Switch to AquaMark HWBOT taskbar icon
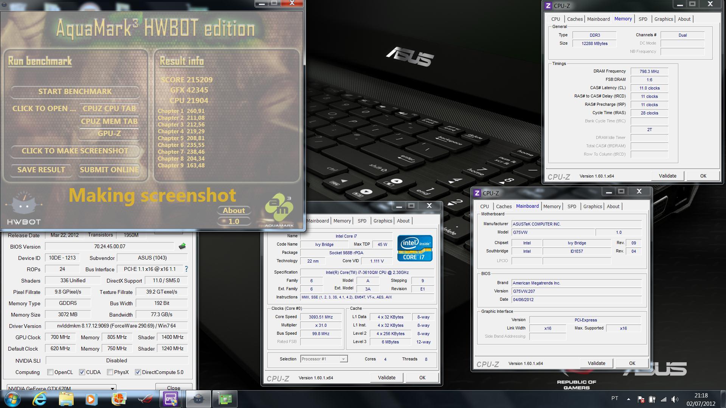The image size is (726, 408). tap(198, 399)
